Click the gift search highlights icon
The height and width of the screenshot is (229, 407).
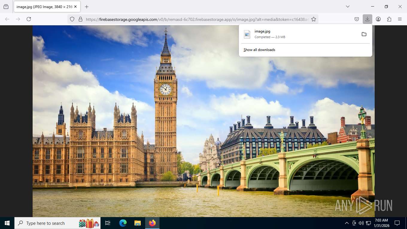click(89, 223)
